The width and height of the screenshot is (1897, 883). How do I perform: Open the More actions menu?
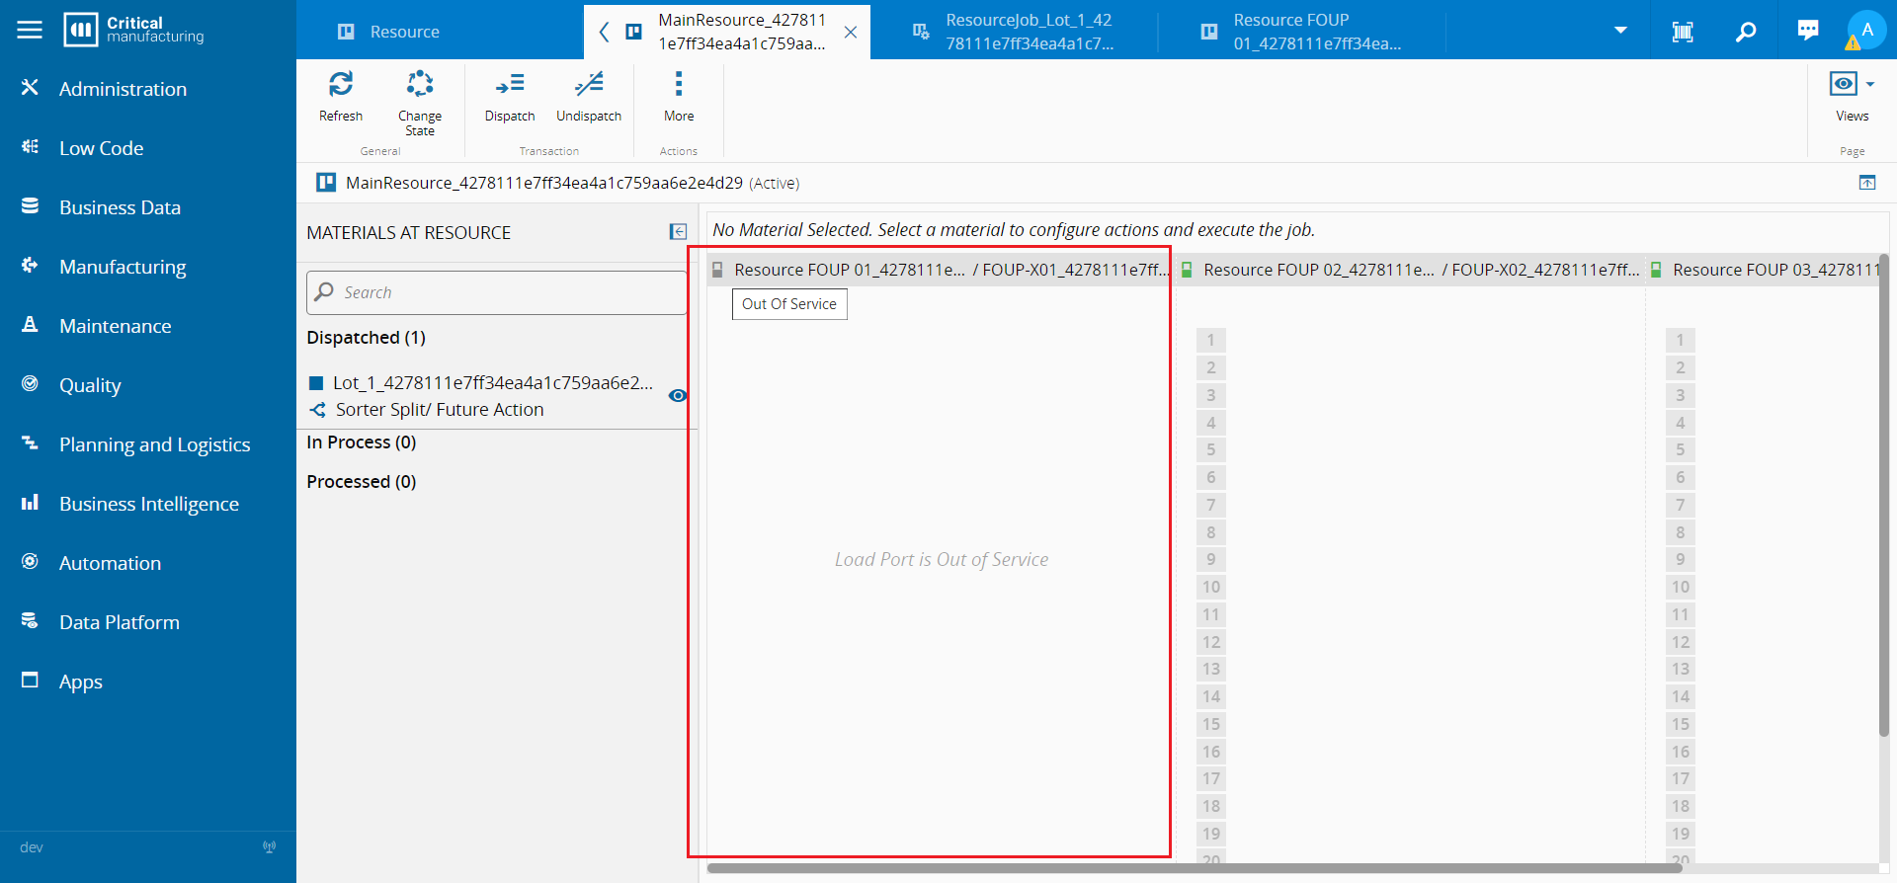pos(679,97)
